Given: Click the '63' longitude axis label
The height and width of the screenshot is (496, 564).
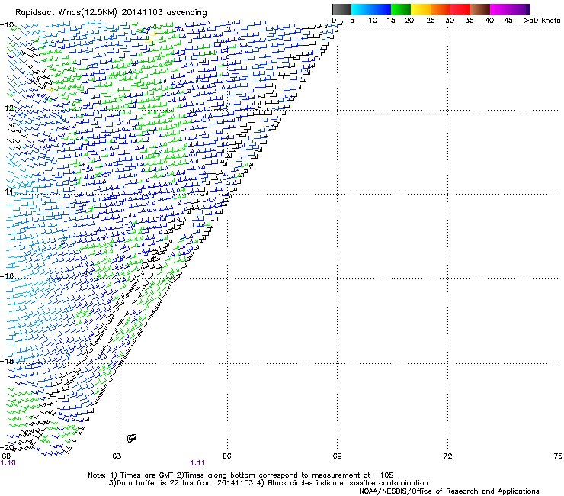Looking at the screenshot, I should (117, 456).
